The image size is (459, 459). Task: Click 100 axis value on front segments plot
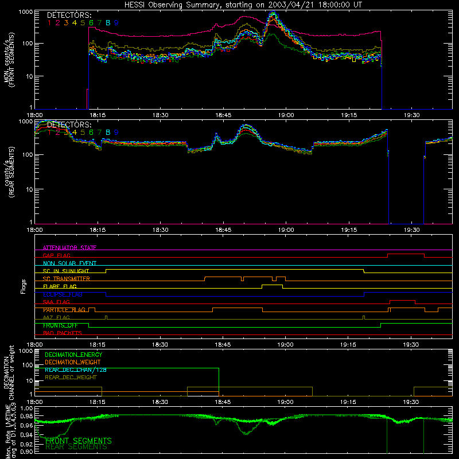pyautogui.click(x=27, y=44)
